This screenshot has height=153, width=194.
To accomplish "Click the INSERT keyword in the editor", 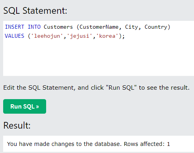I will pyautogui.click(x=15, y=27).
